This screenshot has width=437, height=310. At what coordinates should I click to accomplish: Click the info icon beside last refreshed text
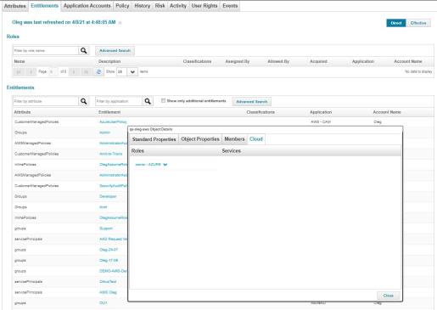click(x=120, y=23)
